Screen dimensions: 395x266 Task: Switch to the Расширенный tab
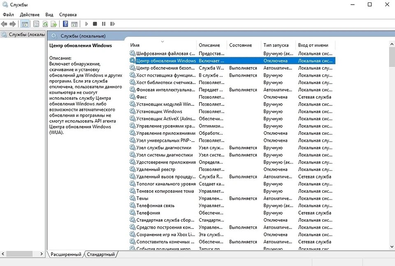66,254
